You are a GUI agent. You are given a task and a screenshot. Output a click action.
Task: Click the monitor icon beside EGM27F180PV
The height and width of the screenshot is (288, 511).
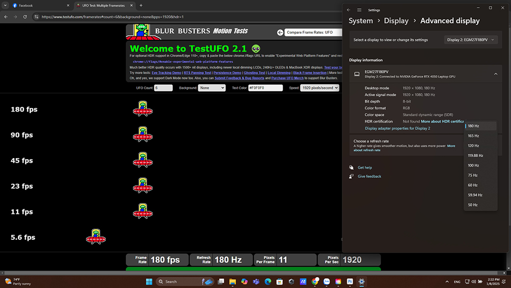tap(357, 74)
